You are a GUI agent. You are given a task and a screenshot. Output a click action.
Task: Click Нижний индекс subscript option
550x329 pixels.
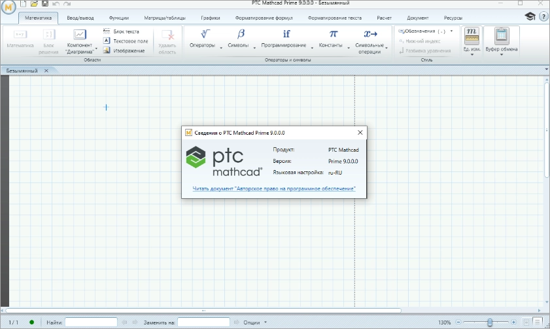(x=419, y=41)
